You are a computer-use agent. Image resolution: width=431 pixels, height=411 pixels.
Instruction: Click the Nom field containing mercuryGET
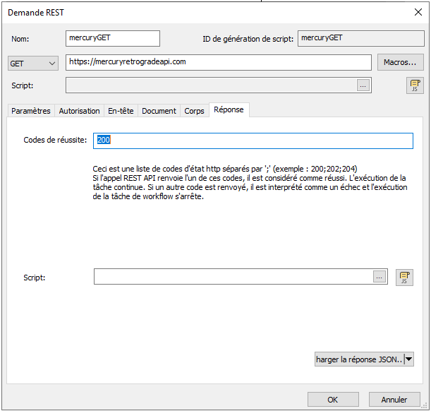112,38
